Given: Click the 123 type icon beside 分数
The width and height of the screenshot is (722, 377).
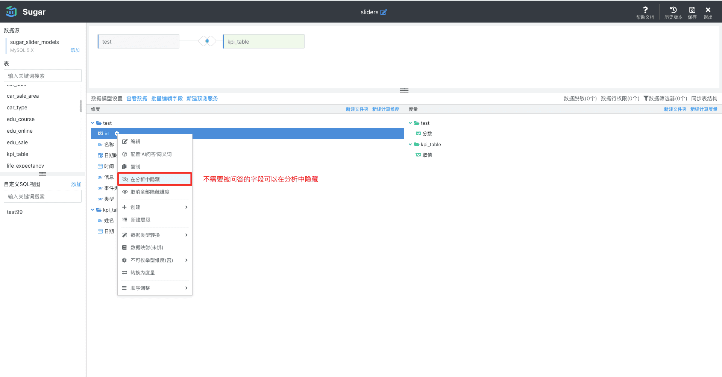Looking at the screenshot, I should pyautogui.click(x=418, y=133).
